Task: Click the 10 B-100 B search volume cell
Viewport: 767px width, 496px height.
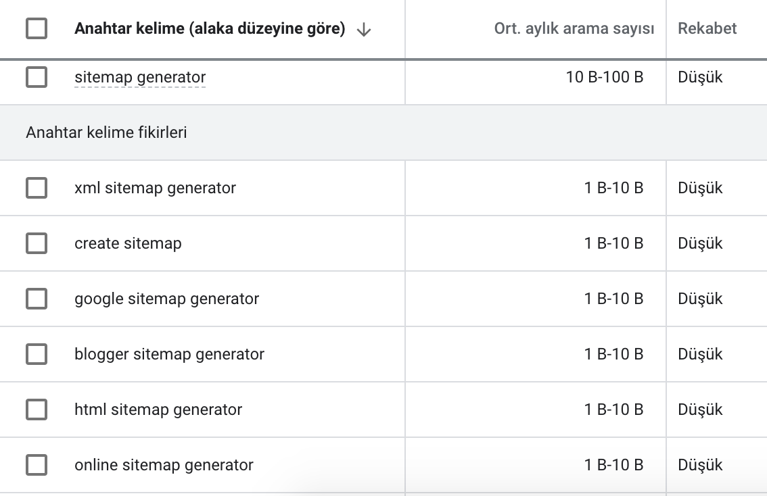Action: [x=604, y=77]
